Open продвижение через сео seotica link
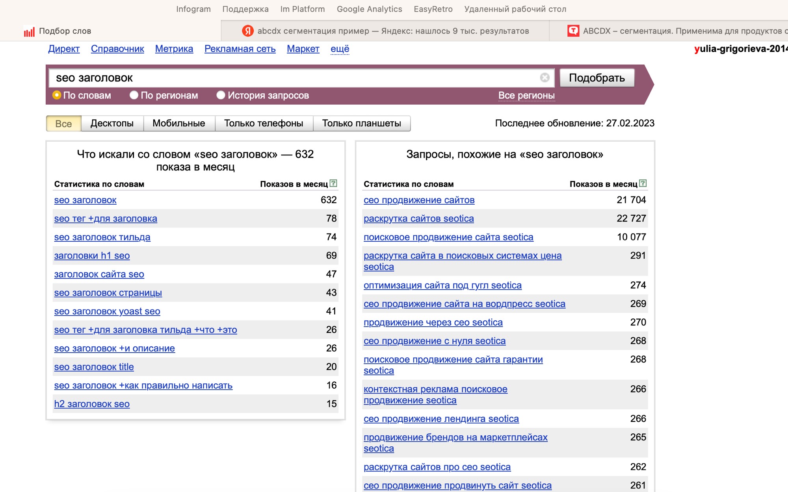788x492 pixels. [433, 322]
